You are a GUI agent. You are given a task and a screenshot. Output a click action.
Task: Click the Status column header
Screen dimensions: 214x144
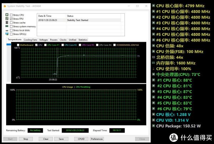click(93, 16)
